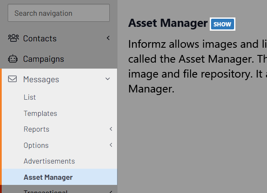Expand the Transactional menu chevron
Viewport: 267px width, 193px height.
click(x=111, y=192)
